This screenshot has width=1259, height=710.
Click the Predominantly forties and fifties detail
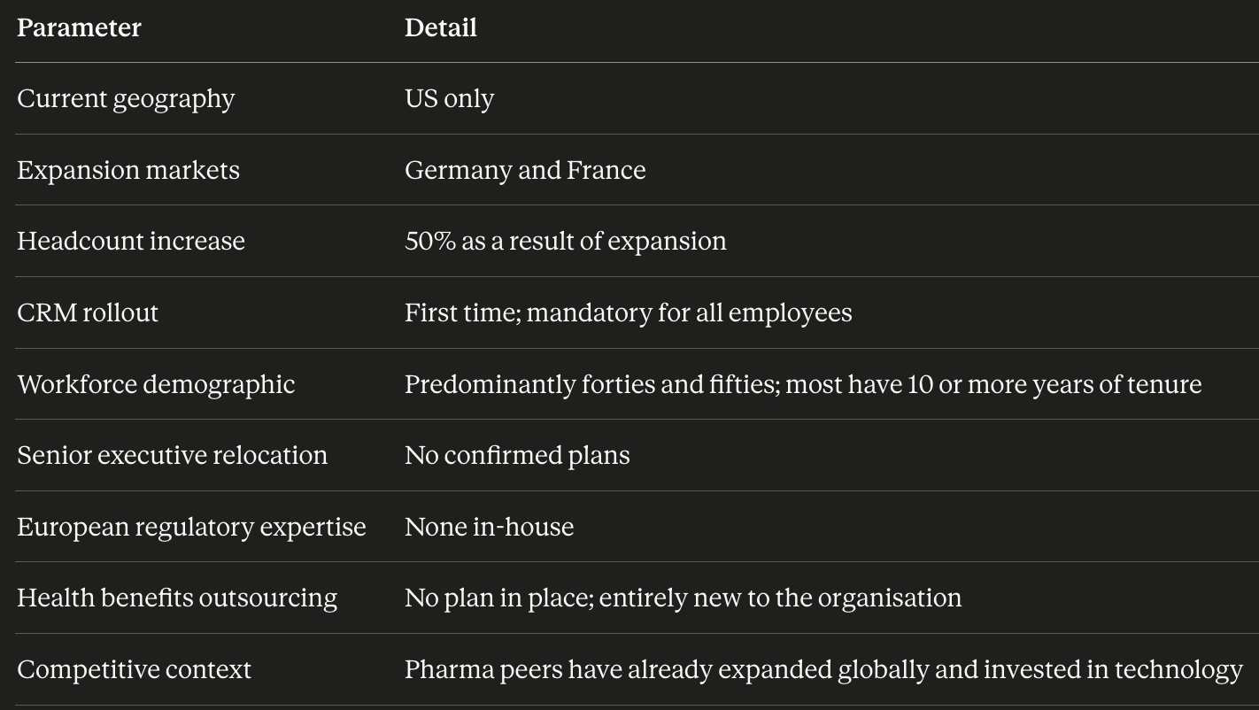coord(803,384)
